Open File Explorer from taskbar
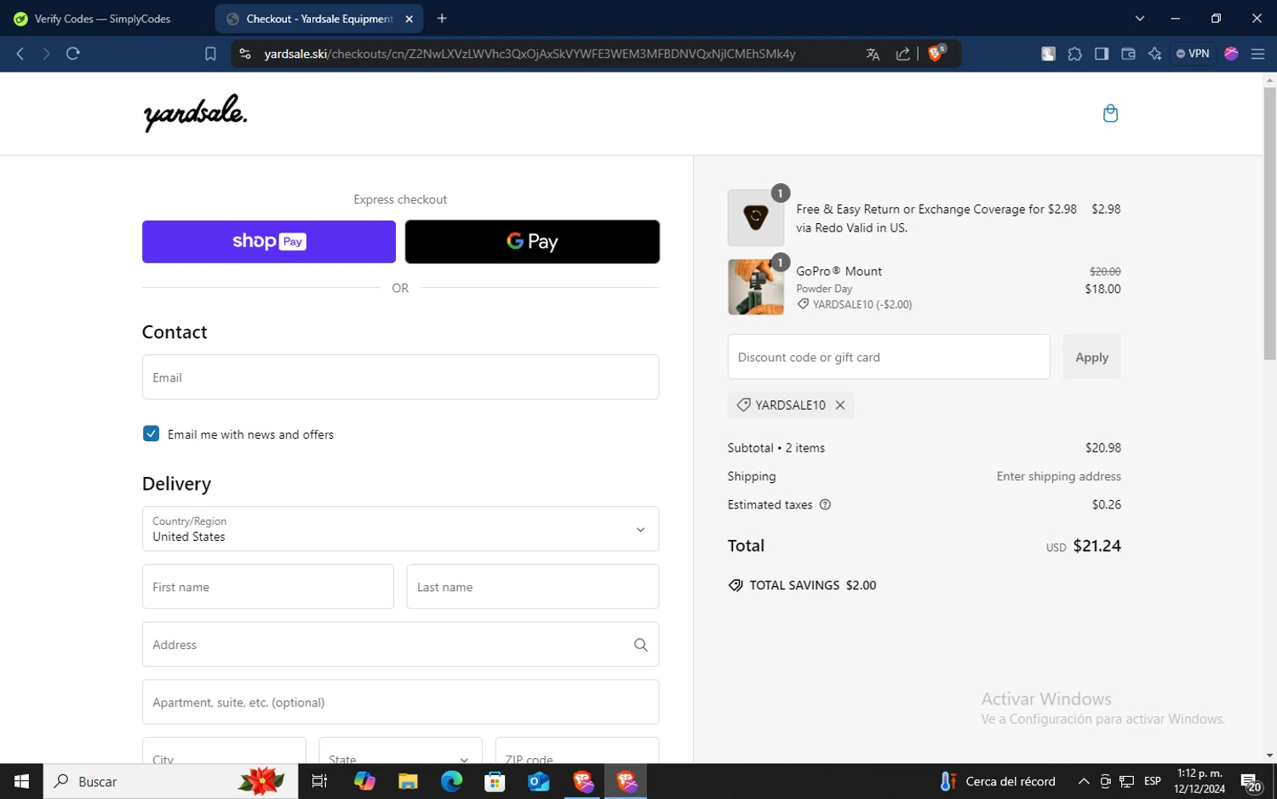Screen dimensions: 1277x799 [408, 781]
